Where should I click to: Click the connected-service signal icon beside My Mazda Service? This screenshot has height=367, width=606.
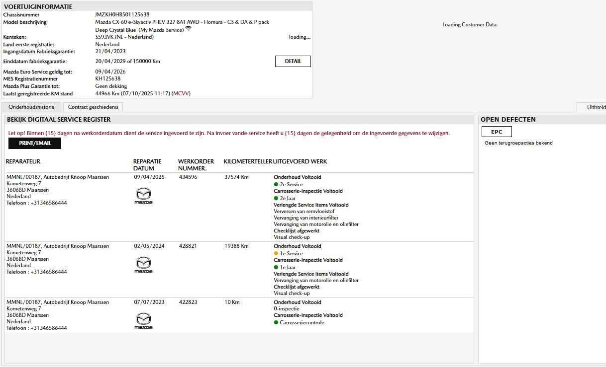(188, 29)
